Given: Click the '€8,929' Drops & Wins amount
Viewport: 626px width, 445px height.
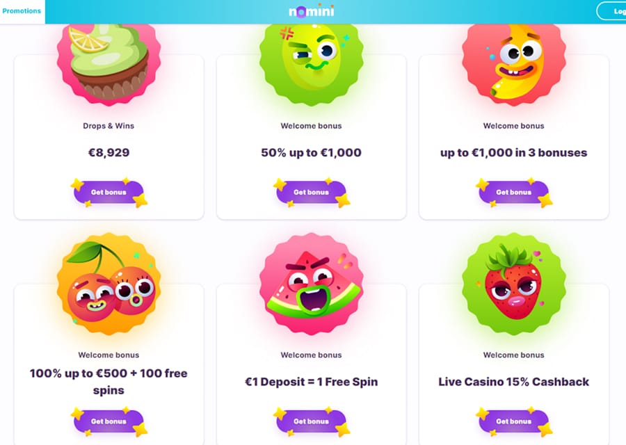Looking at the screenshot, I should click(x=109, y=153).
